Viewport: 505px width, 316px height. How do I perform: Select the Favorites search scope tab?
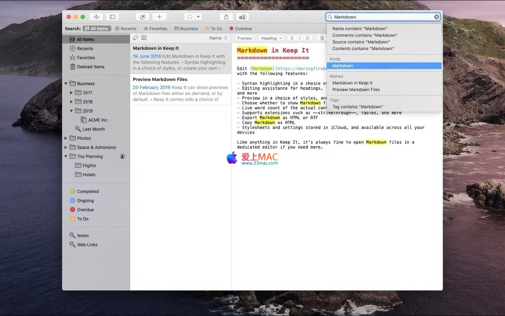pyautogui.click(x=156, y=29)
